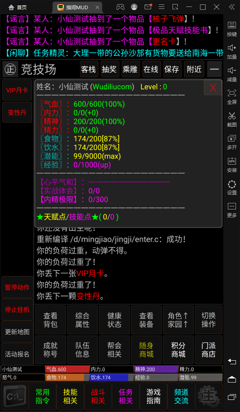
Task: Open 查看背包 inventory button
Action: click(51, 319)
